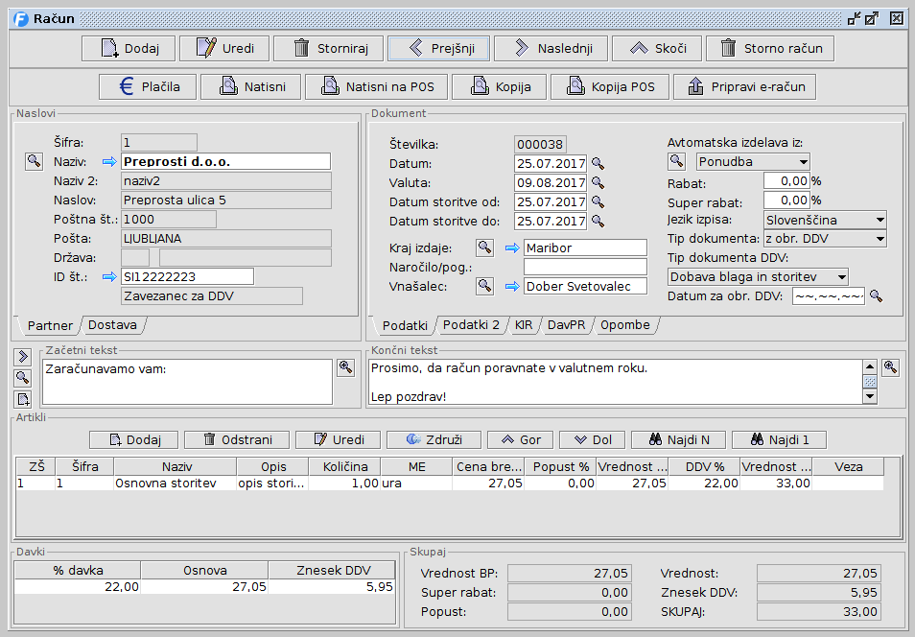
Task: Click scroll up arrow in Končni tekst
Action: (870, 367)
